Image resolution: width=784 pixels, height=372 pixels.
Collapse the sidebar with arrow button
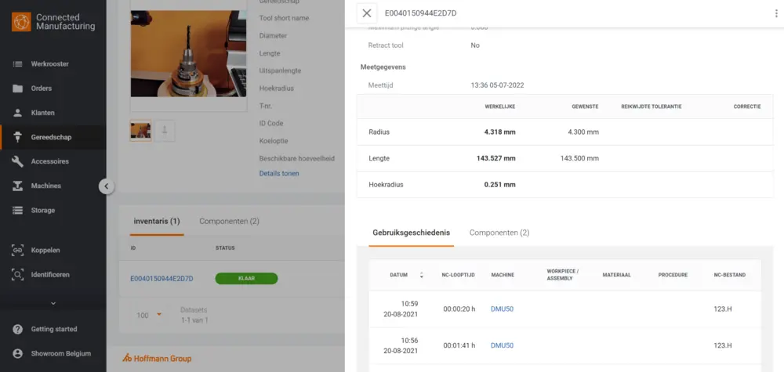[106, 186]
